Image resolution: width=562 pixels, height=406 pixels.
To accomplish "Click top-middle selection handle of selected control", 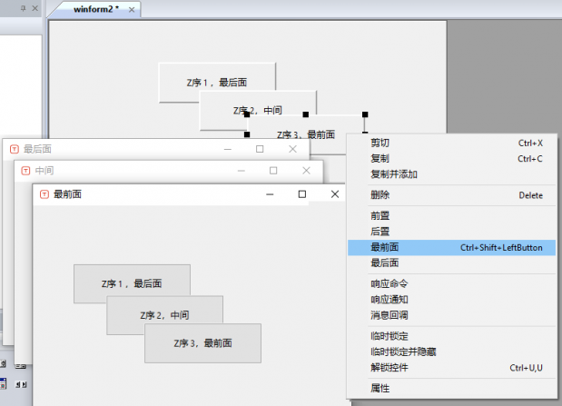I will (306, 114).
